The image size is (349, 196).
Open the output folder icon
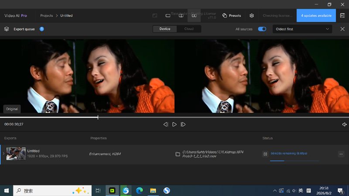pyautogui.click(x=178, y=154)
